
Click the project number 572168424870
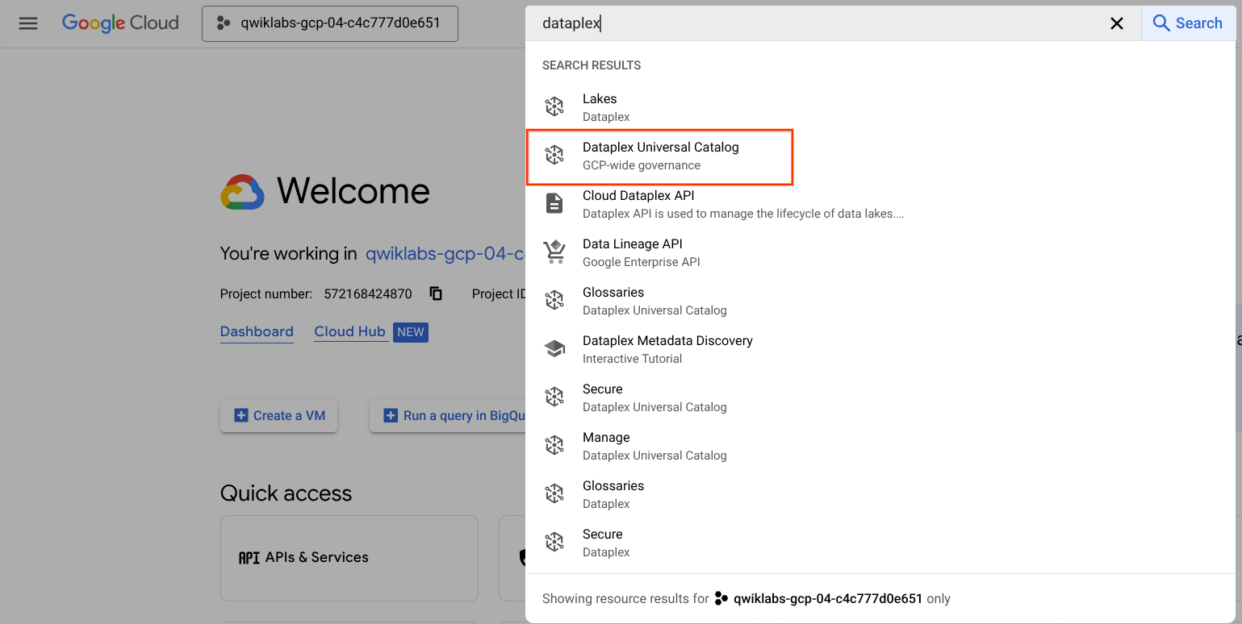click(368, 294)
